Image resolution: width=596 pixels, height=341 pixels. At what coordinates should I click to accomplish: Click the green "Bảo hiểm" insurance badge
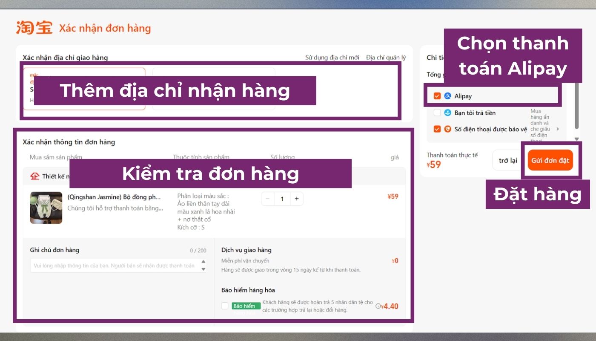245,306
